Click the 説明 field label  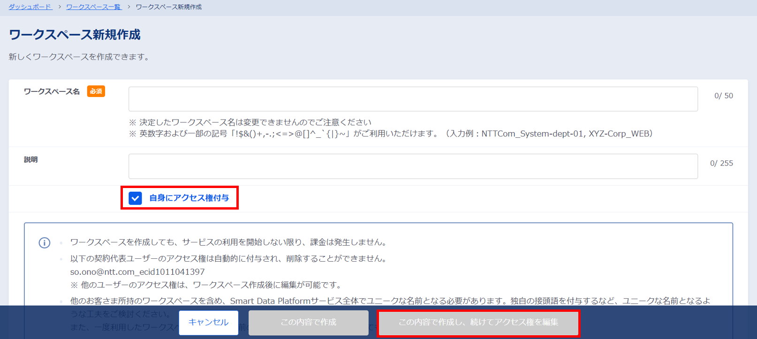point(31,159)
